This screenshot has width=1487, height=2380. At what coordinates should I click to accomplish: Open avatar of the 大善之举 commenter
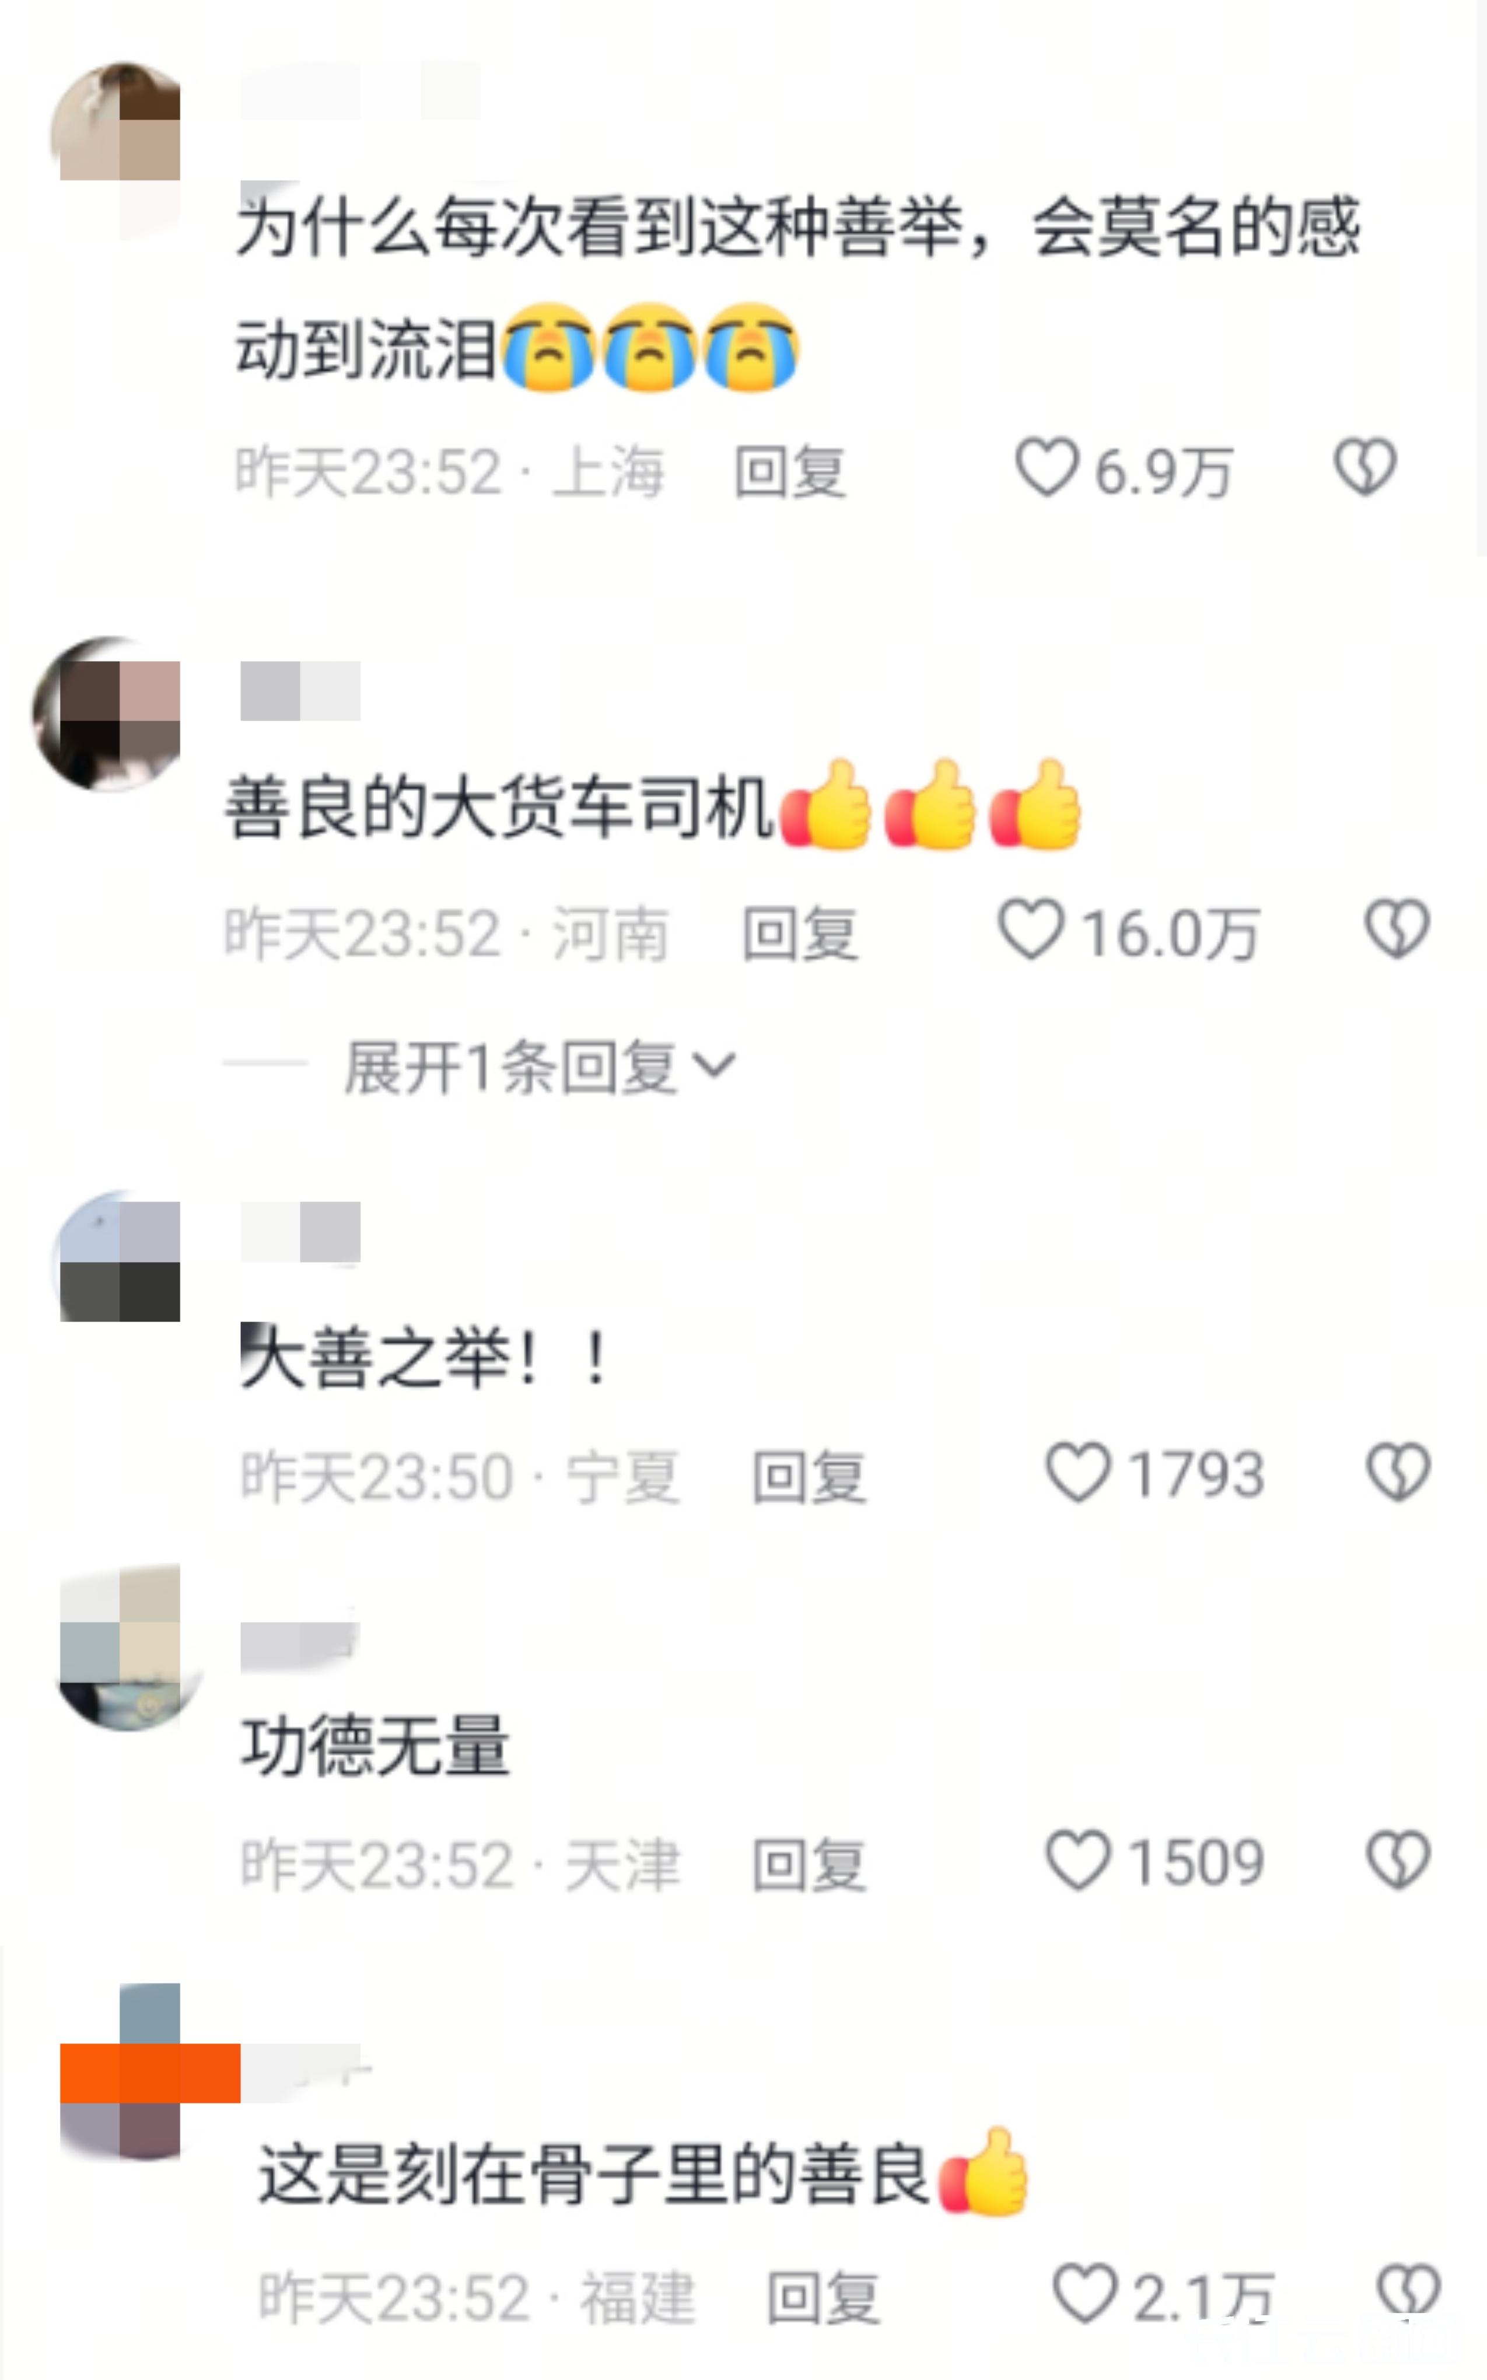[117, 1258]
